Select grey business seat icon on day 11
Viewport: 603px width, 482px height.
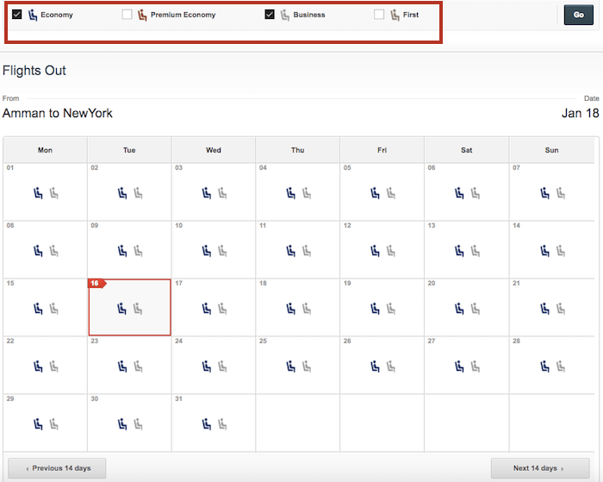(x=307, y=251)
